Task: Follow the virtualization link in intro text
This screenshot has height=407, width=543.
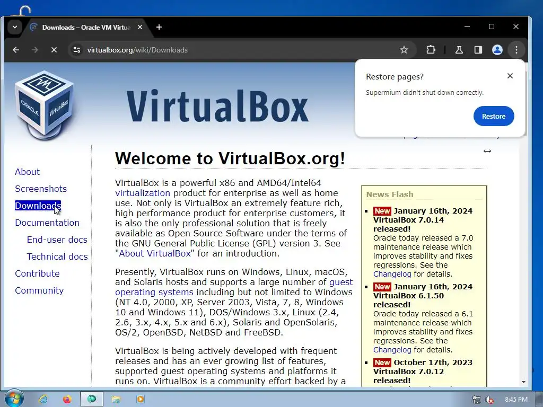Action: pos(143,193)
